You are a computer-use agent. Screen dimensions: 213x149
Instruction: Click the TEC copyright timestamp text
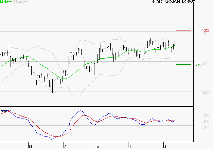[x=174, y=2]
